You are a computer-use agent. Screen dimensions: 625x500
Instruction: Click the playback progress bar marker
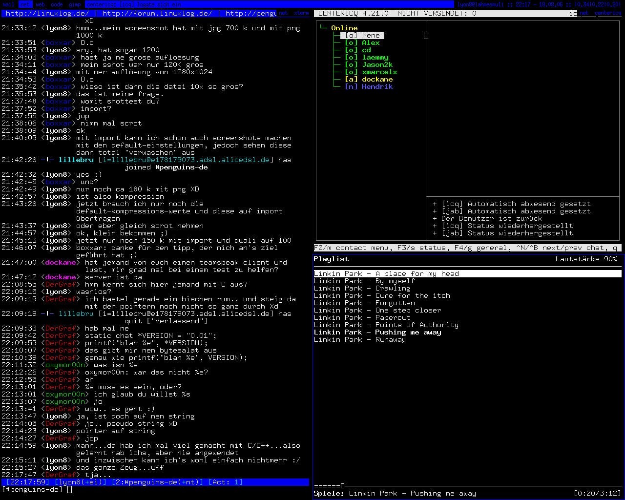coord(342,486)
